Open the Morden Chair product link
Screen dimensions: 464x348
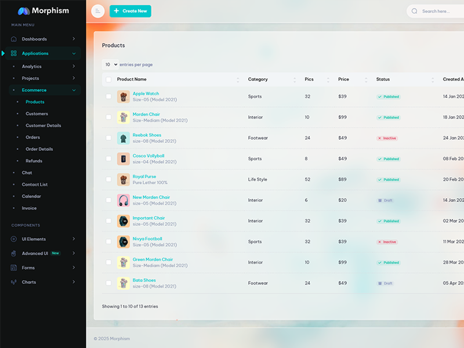[146, 114]
